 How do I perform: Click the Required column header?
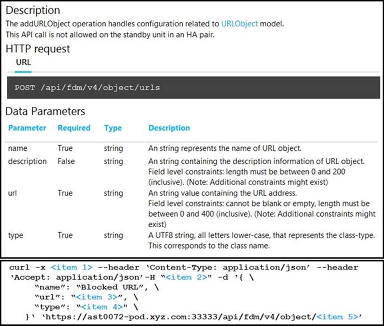pyautogui.click(x=74, y=128)
